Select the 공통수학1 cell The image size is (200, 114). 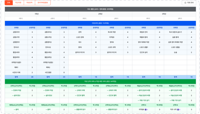click(x=16, y=37)
